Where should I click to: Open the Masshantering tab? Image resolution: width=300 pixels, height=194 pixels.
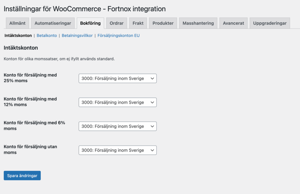coord(198,23)
